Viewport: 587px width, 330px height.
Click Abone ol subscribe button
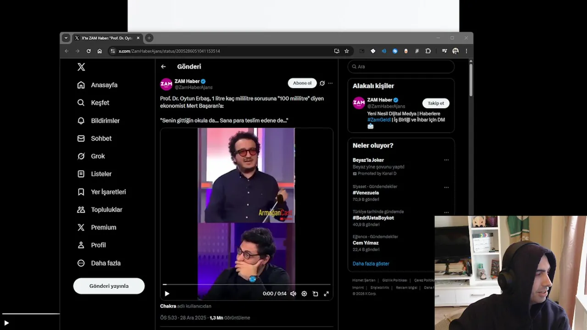tap(302, 83)
